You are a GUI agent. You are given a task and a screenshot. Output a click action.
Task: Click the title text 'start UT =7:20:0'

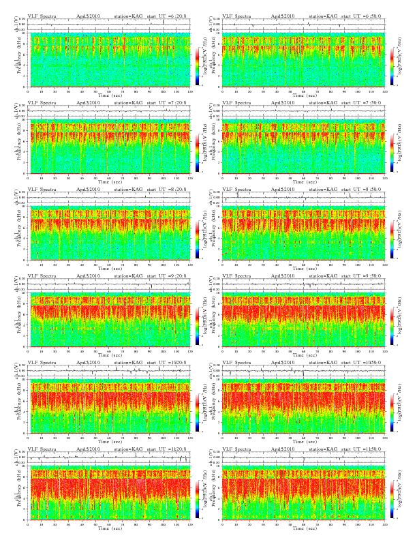click(166, 103)
